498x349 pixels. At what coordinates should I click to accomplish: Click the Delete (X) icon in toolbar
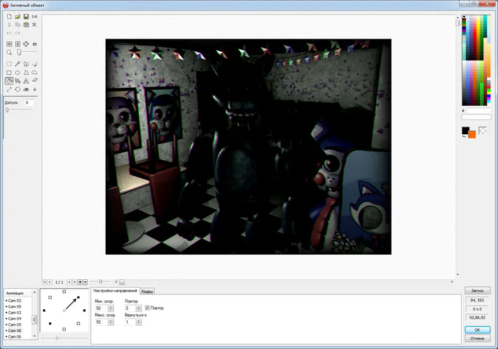pyautogui.click(x=35, y=25)
